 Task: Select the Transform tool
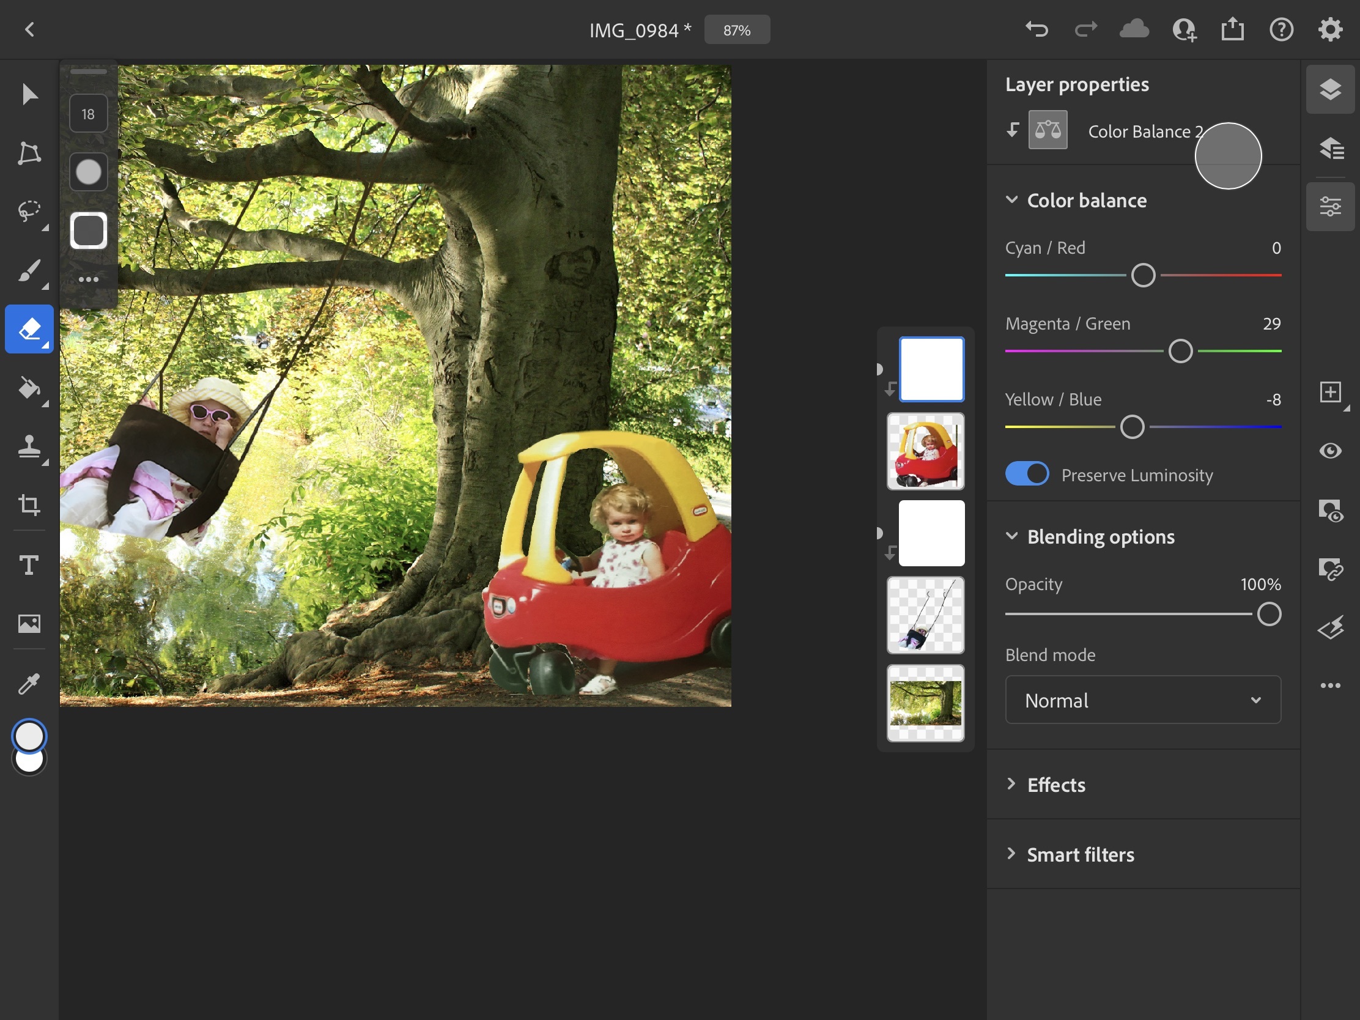click(29, 153)
